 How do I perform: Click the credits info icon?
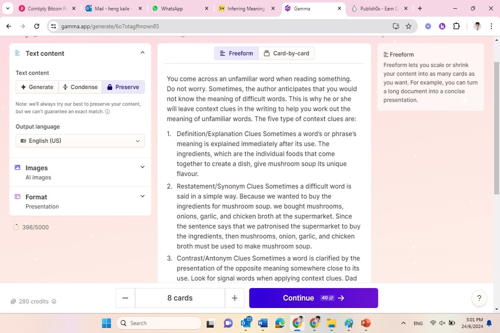54,302
